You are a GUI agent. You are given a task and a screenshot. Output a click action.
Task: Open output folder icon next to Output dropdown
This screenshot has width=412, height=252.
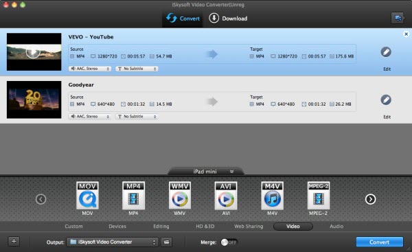[167, 242]
